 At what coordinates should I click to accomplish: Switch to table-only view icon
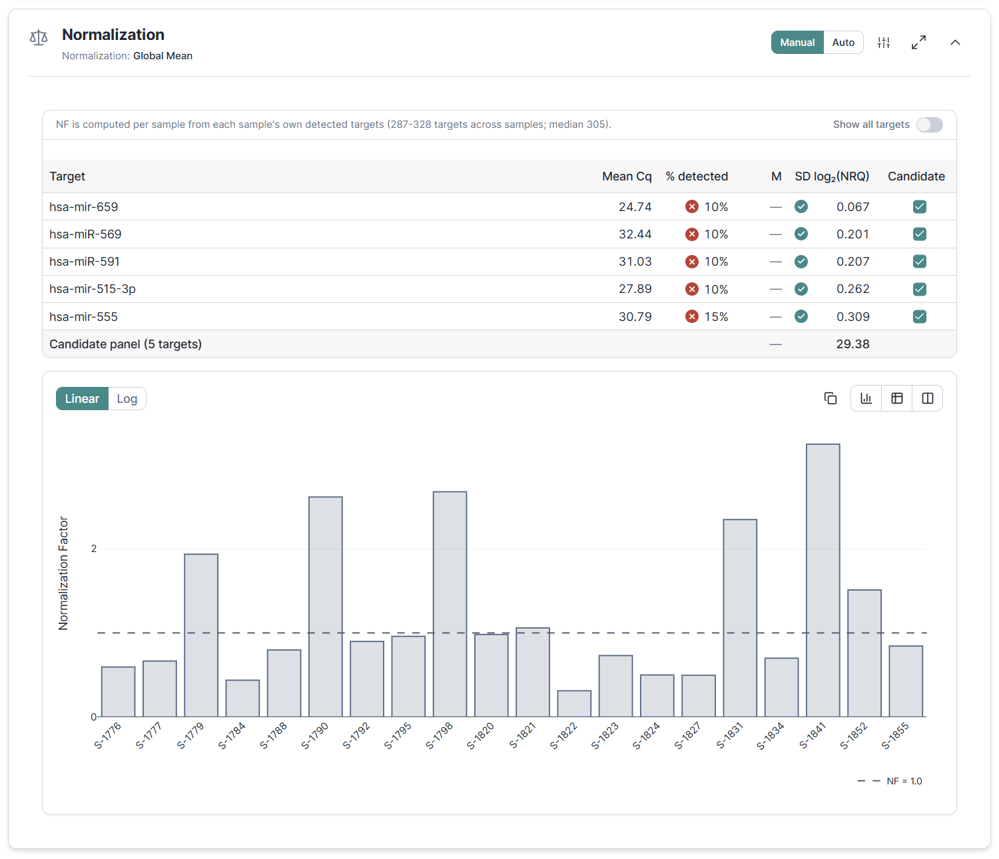[897, 398]
